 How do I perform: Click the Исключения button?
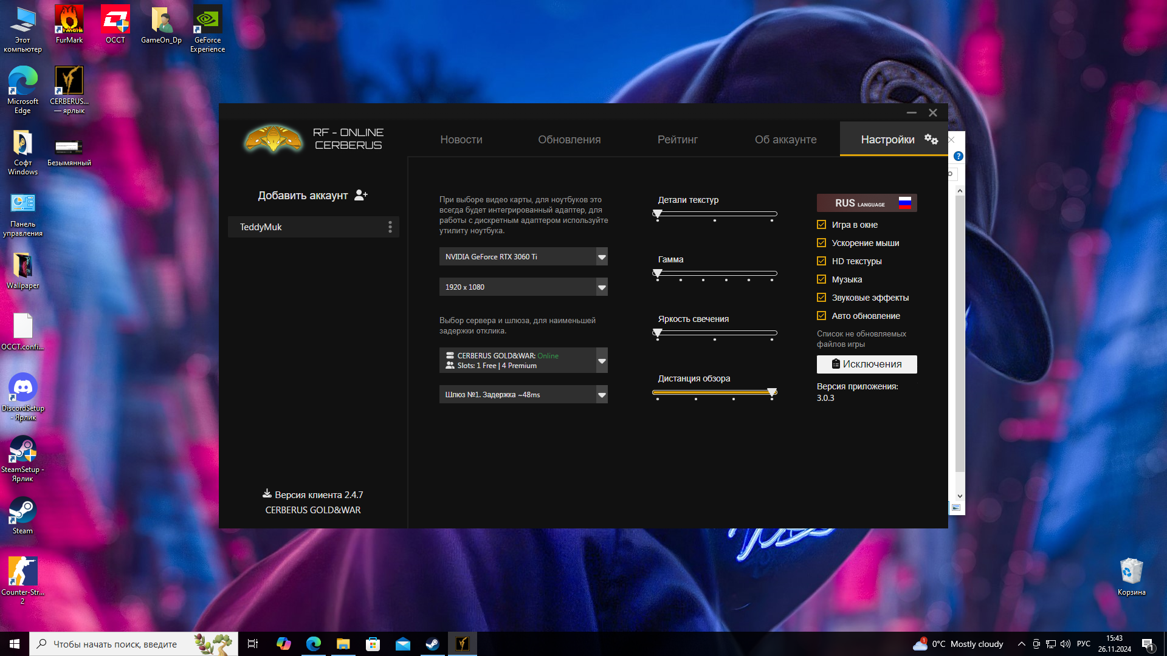click(867, 364)
